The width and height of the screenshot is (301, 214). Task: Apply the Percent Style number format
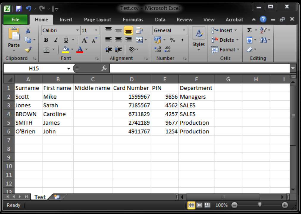172,40
